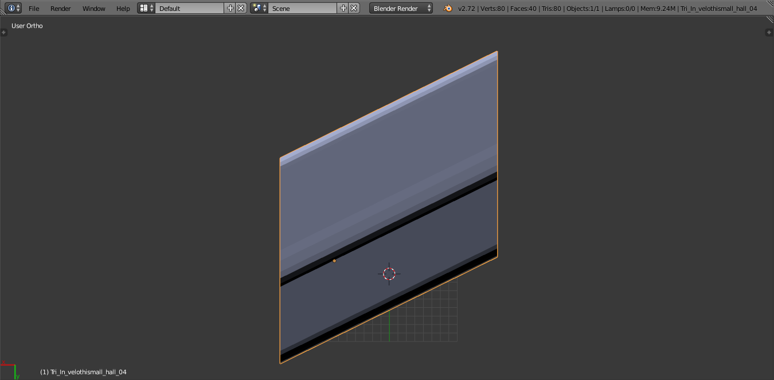Viewport: 774px width, 380px height.
Task: Click Tri_In_velothismall_hall_04 name in header
Action: 719,9
